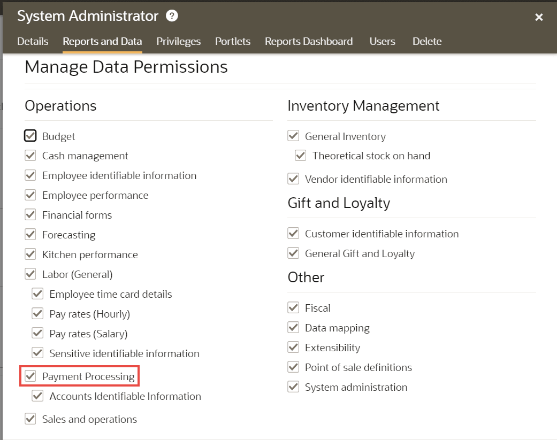The height and width of the screenshot is (440, 557).
Task: Uncheck Sales and operations checkbox
Action: pos(30,419)
